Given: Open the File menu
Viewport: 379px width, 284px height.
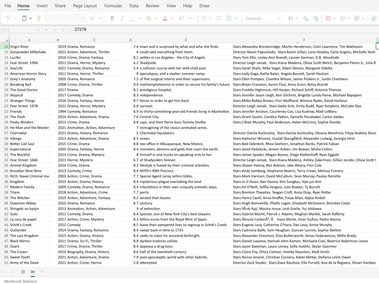Looking at the screenshot, I should tap(8, 6).
